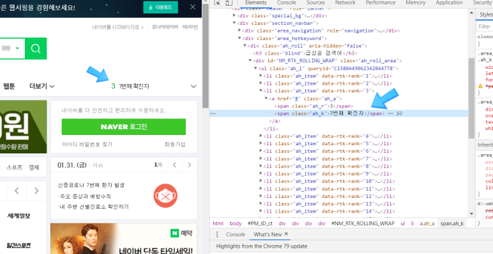This screenshot has width=493, height=254.
Task: Click the red mask illustration icon
Action: point(165,196)
